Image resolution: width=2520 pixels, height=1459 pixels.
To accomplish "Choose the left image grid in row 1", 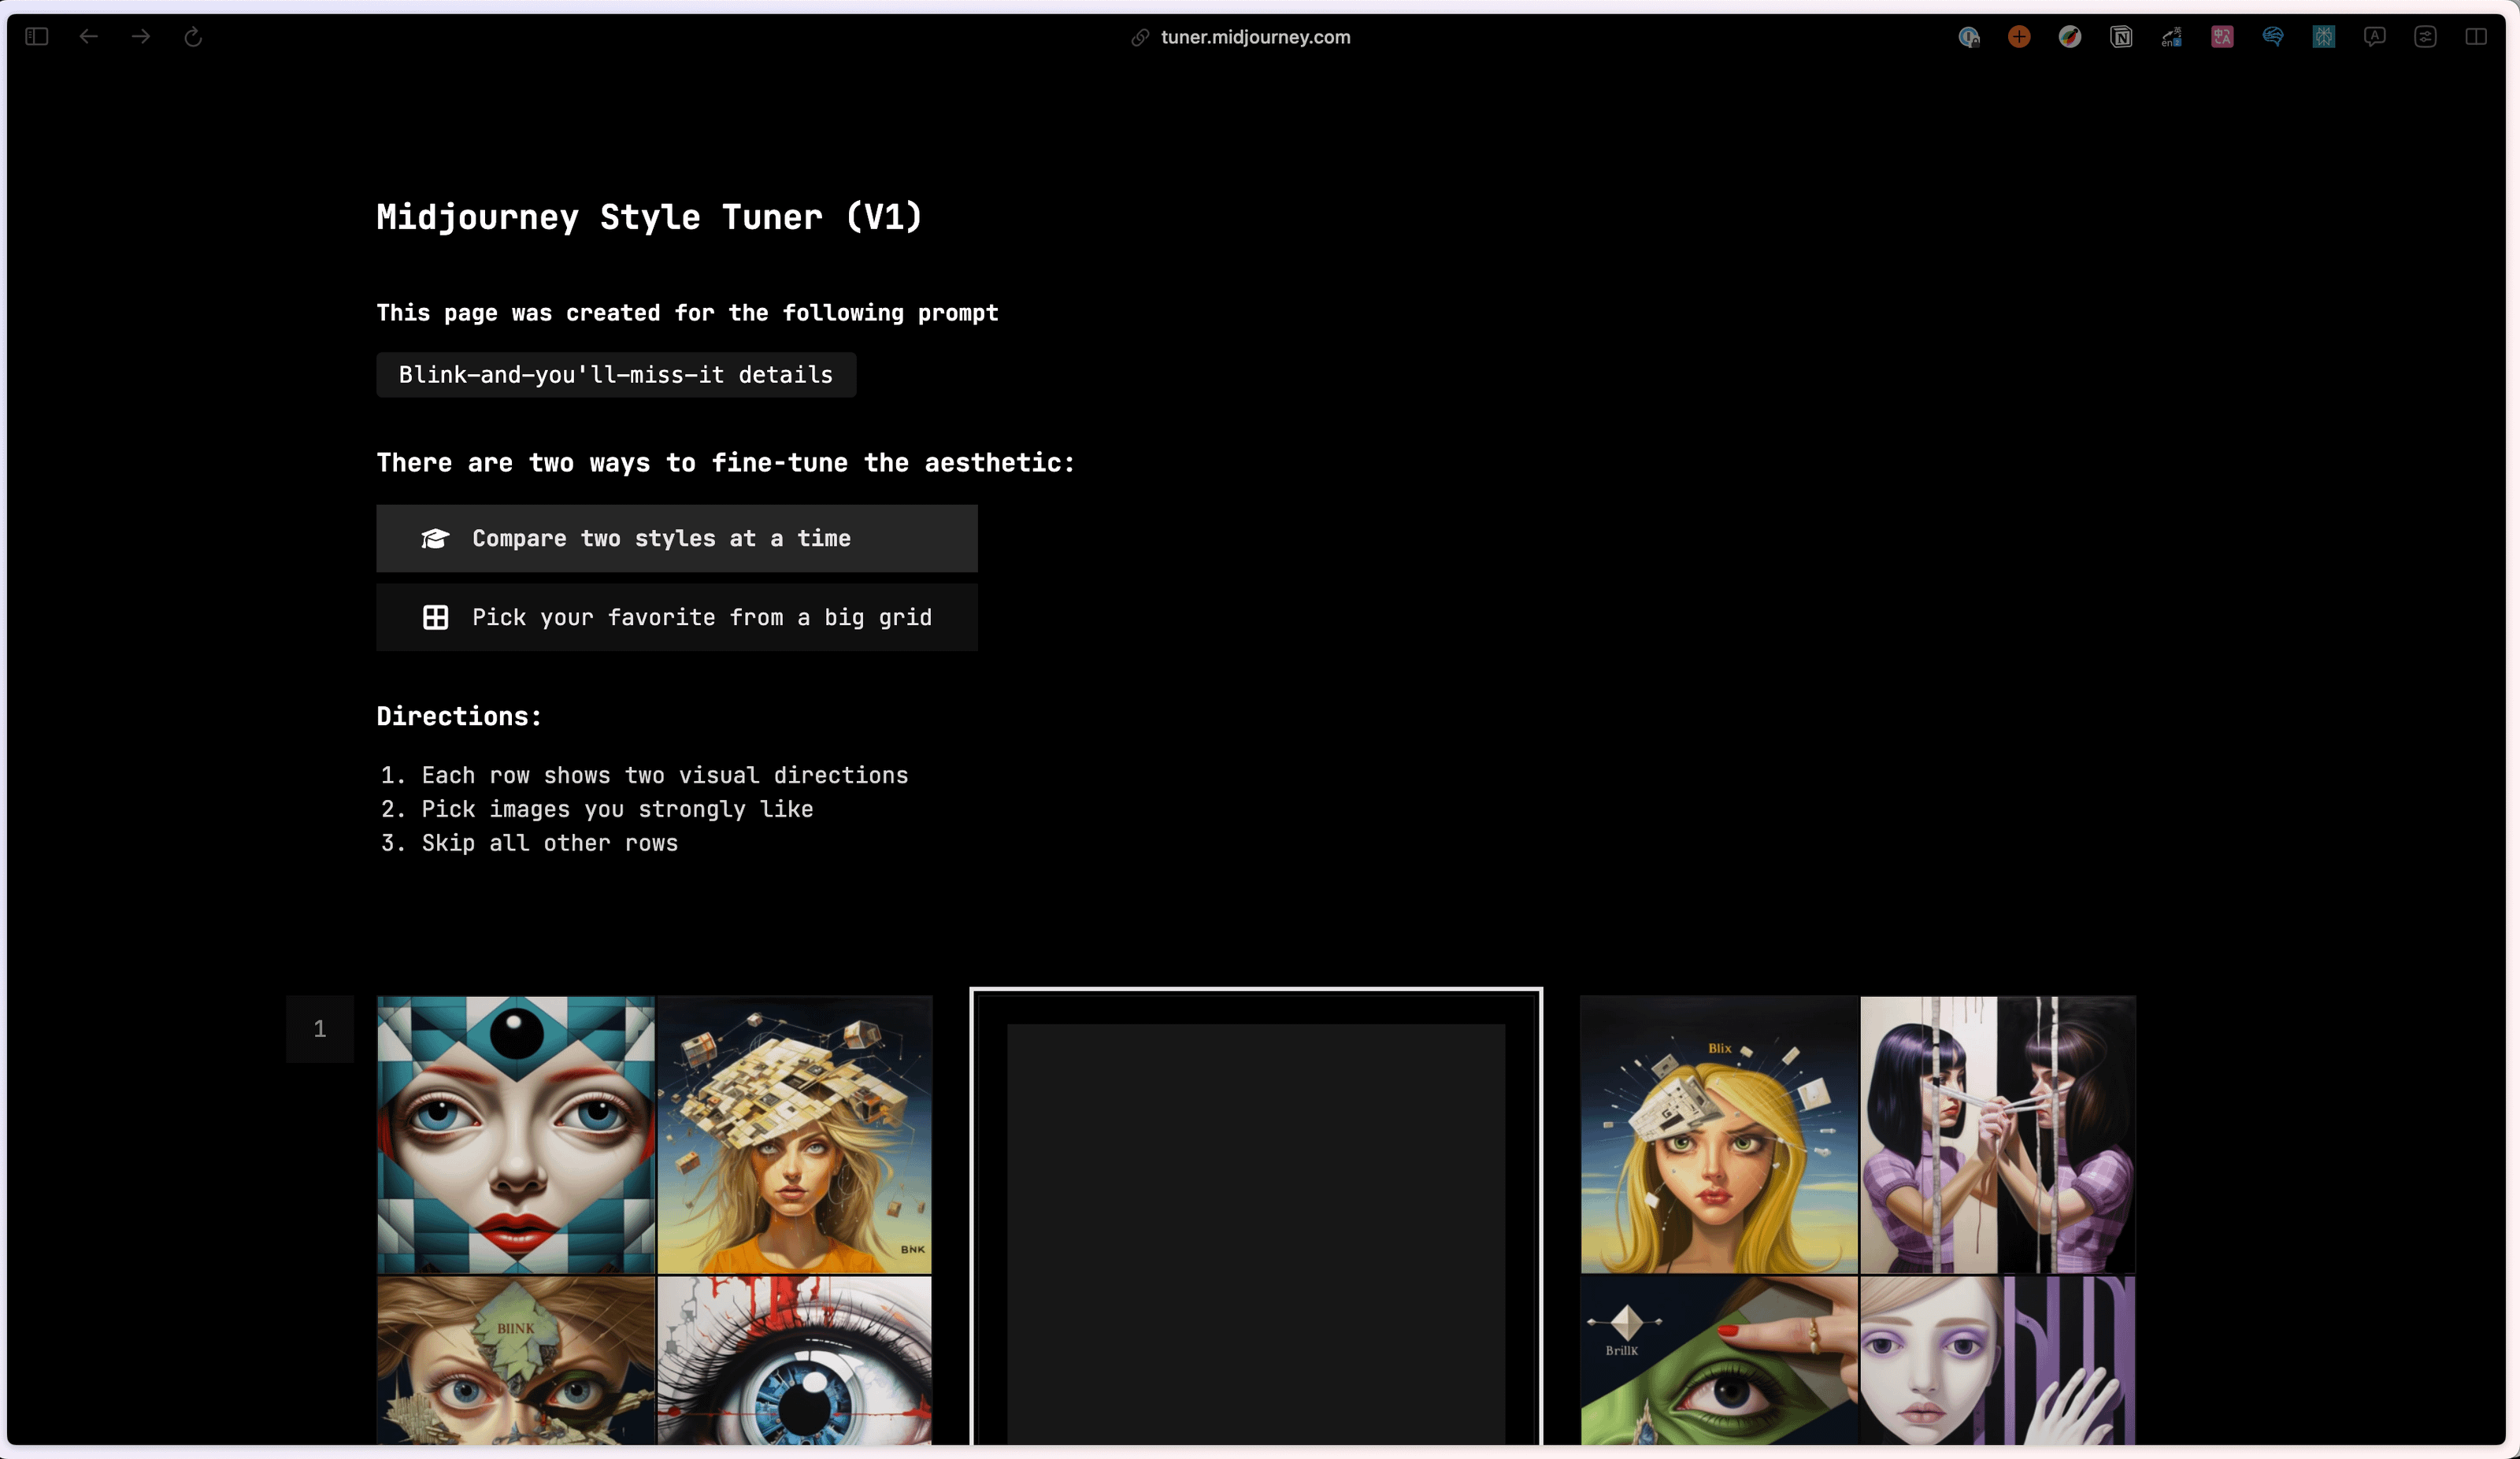I will click(654, 1220).
